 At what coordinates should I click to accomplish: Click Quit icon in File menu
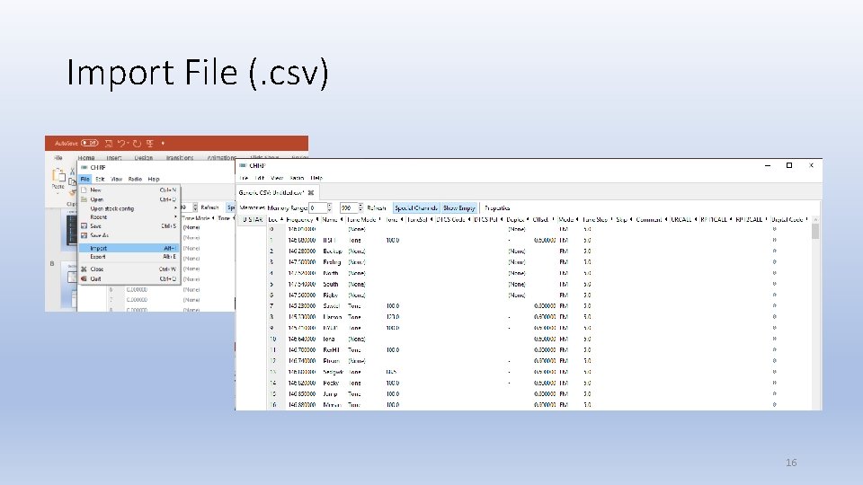[84, 278]
